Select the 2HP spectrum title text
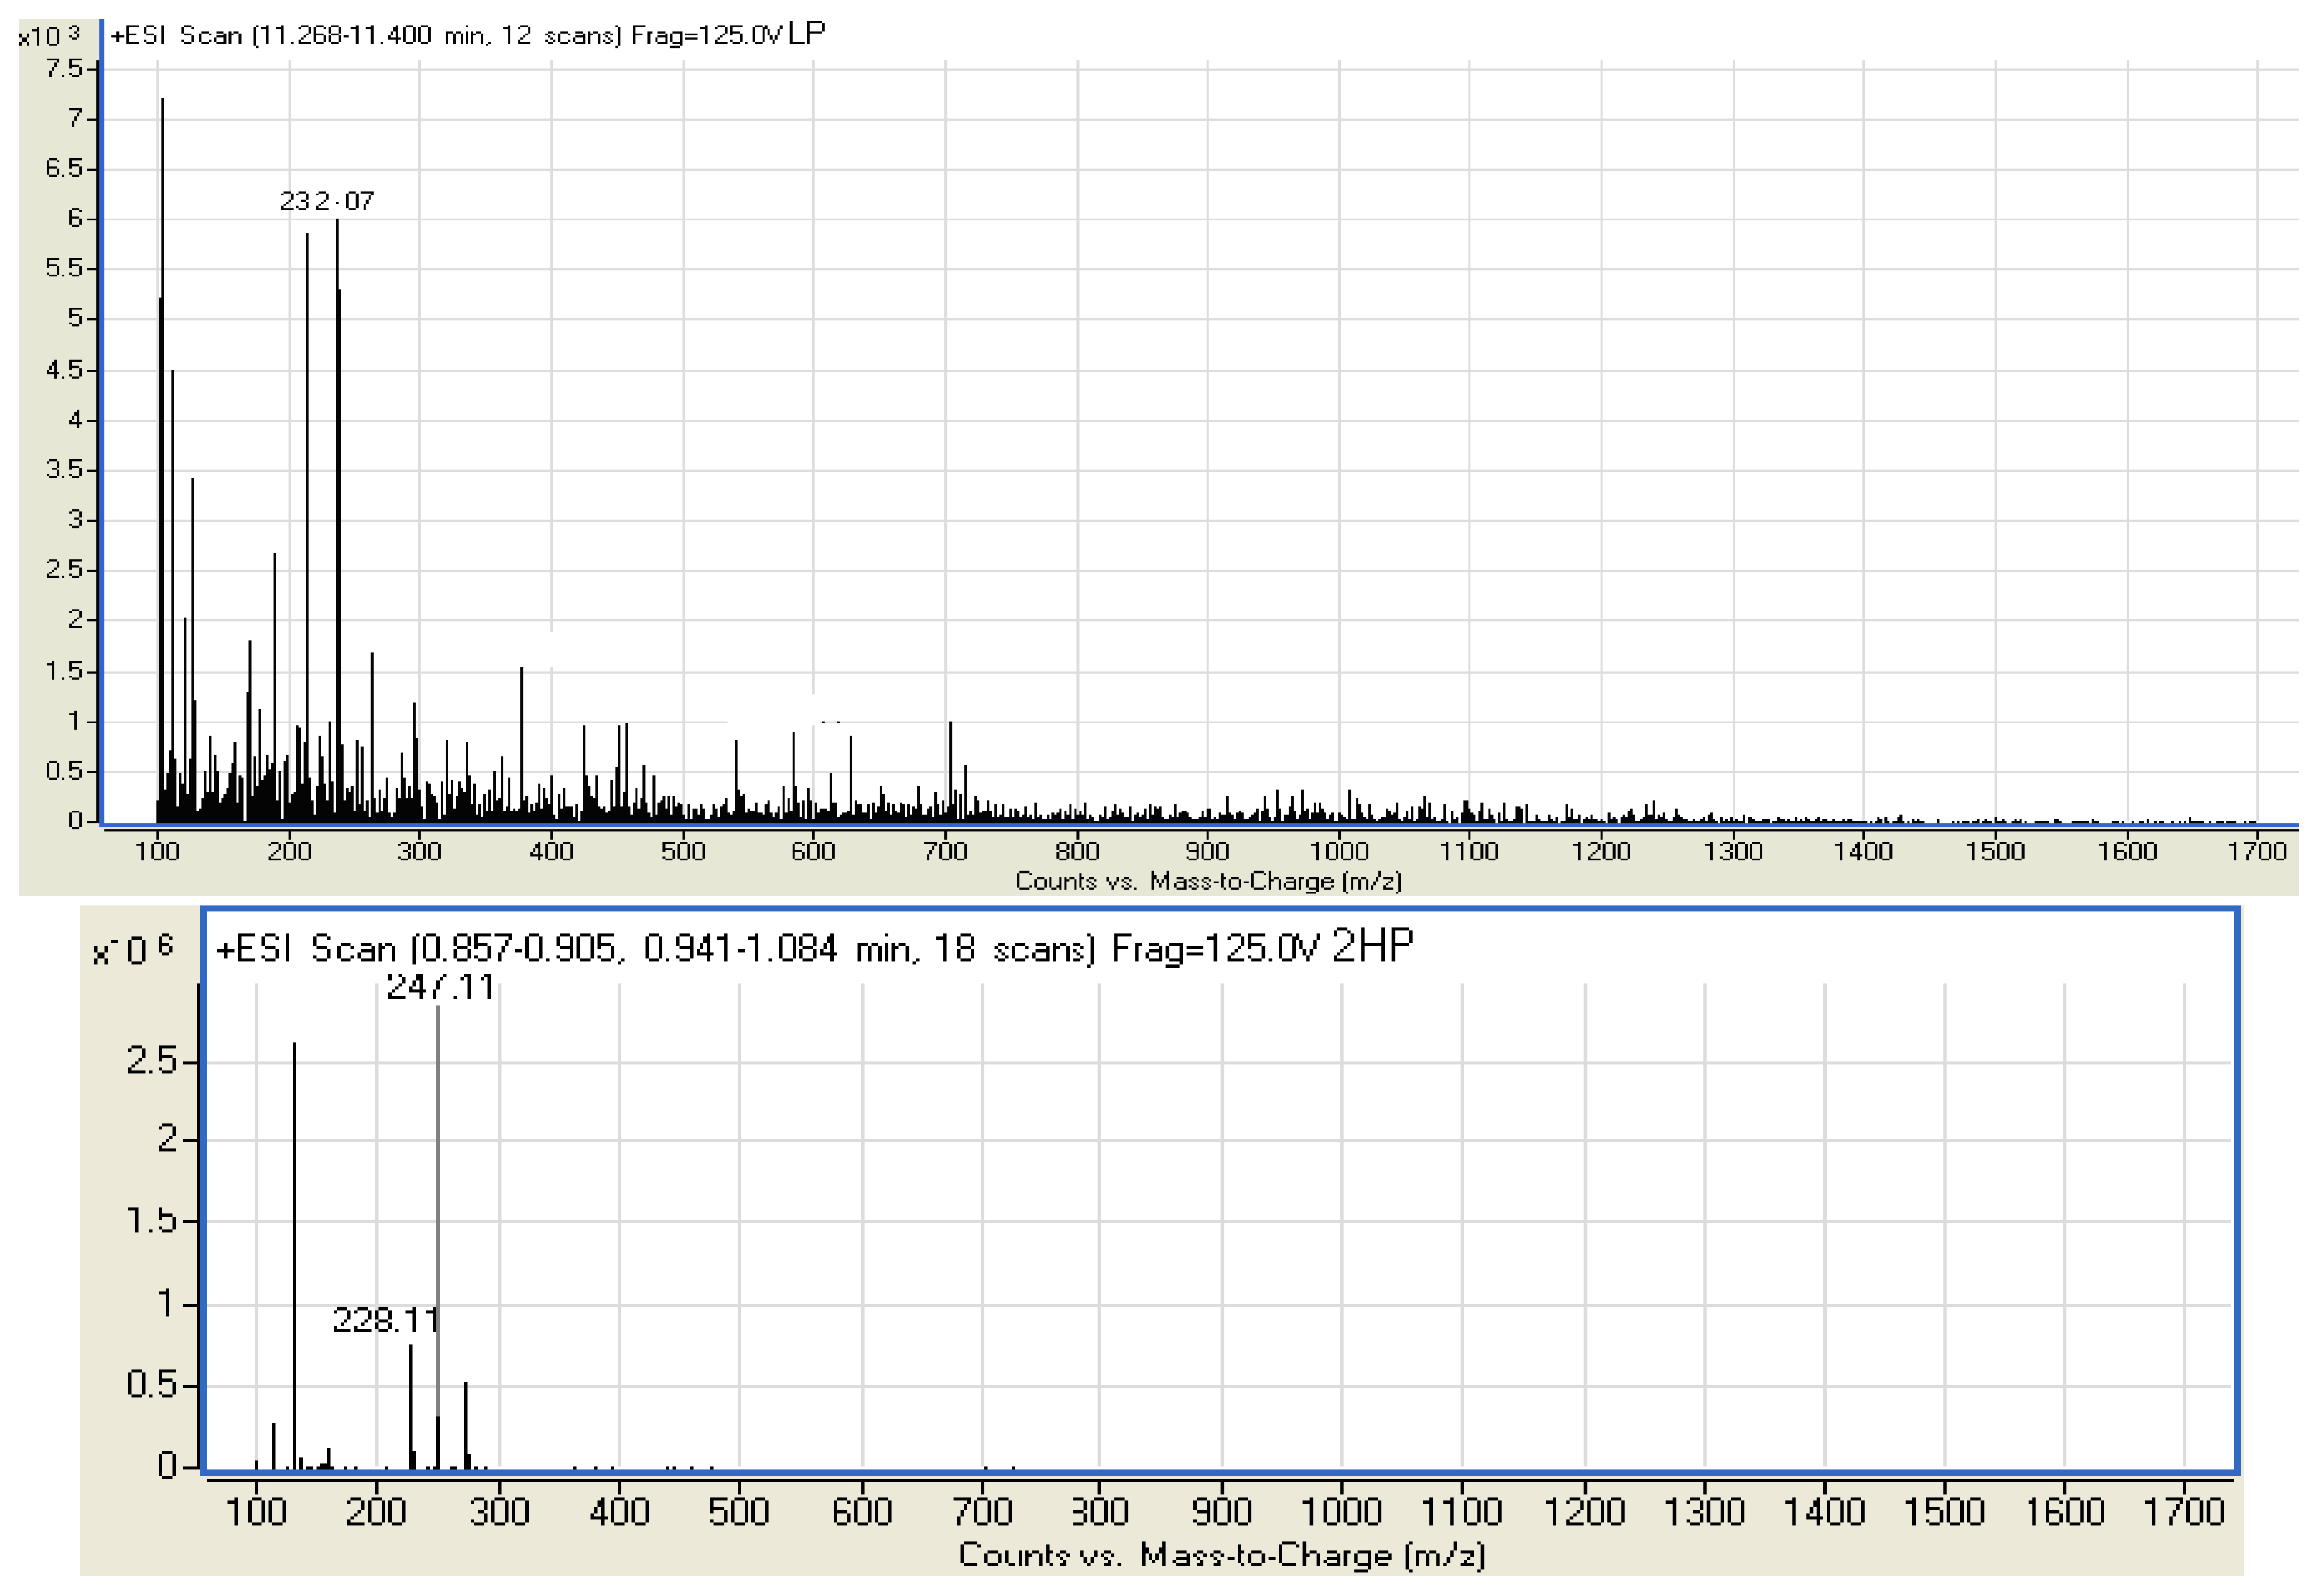Screen dimensions: 2324x1592 pyautogui.click(x=813, y=947)
